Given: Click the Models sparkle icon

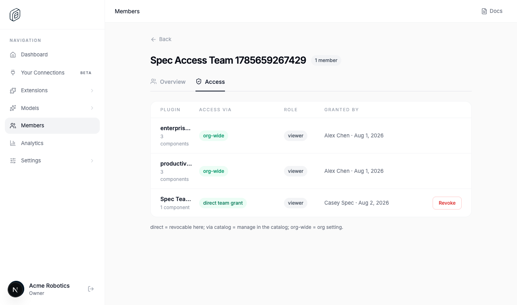Looking at the screenshot, I should tap(13, 108).
